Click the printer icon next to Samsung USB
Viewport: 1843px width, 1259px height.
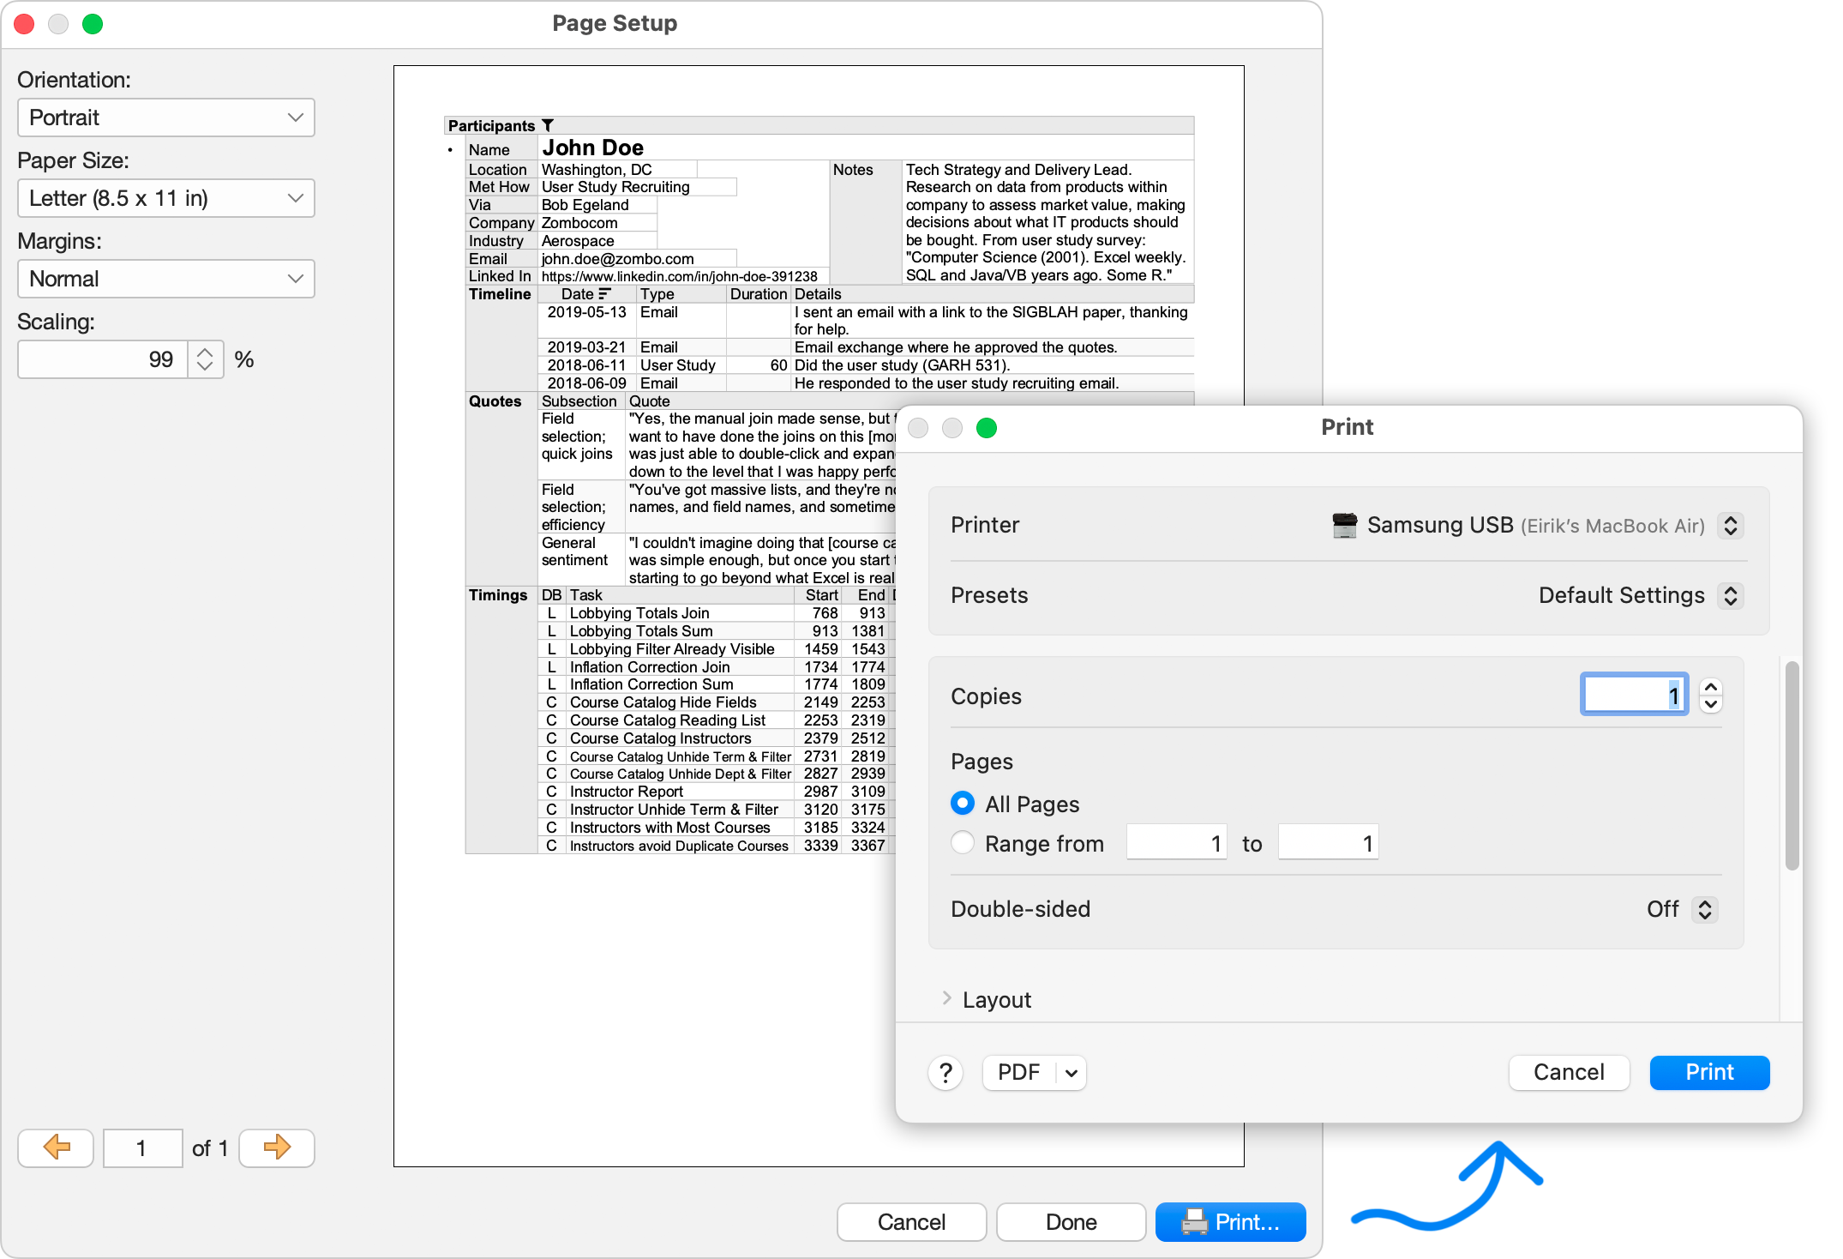(x=1344, y=525)
